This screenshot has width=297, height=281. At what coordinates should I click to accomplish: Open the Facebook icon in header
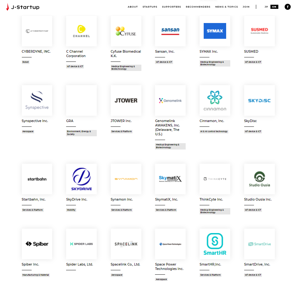coord(287,7)
